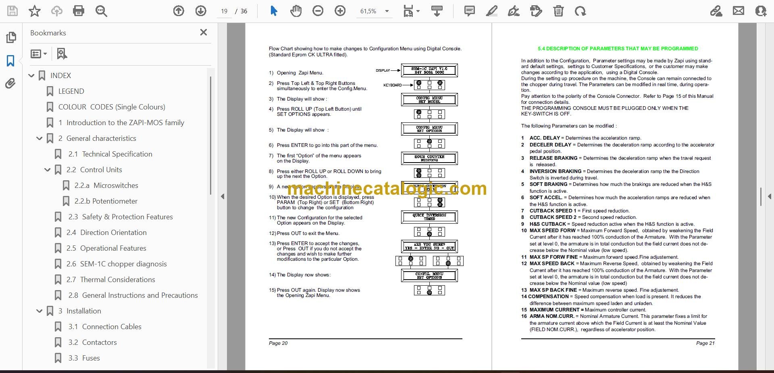Click the Page 21 footer label

pyautogui.click(x=705, y=343)
